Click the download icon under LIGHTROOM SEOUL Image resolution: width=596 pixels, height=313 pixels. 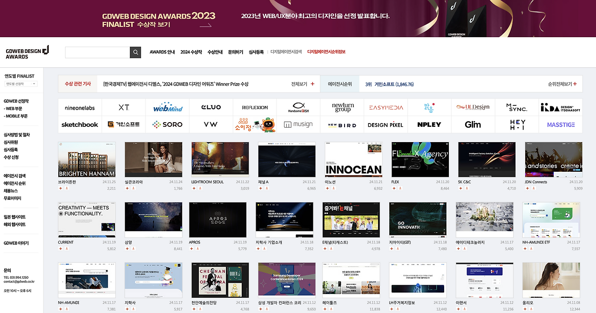[200, 188]
